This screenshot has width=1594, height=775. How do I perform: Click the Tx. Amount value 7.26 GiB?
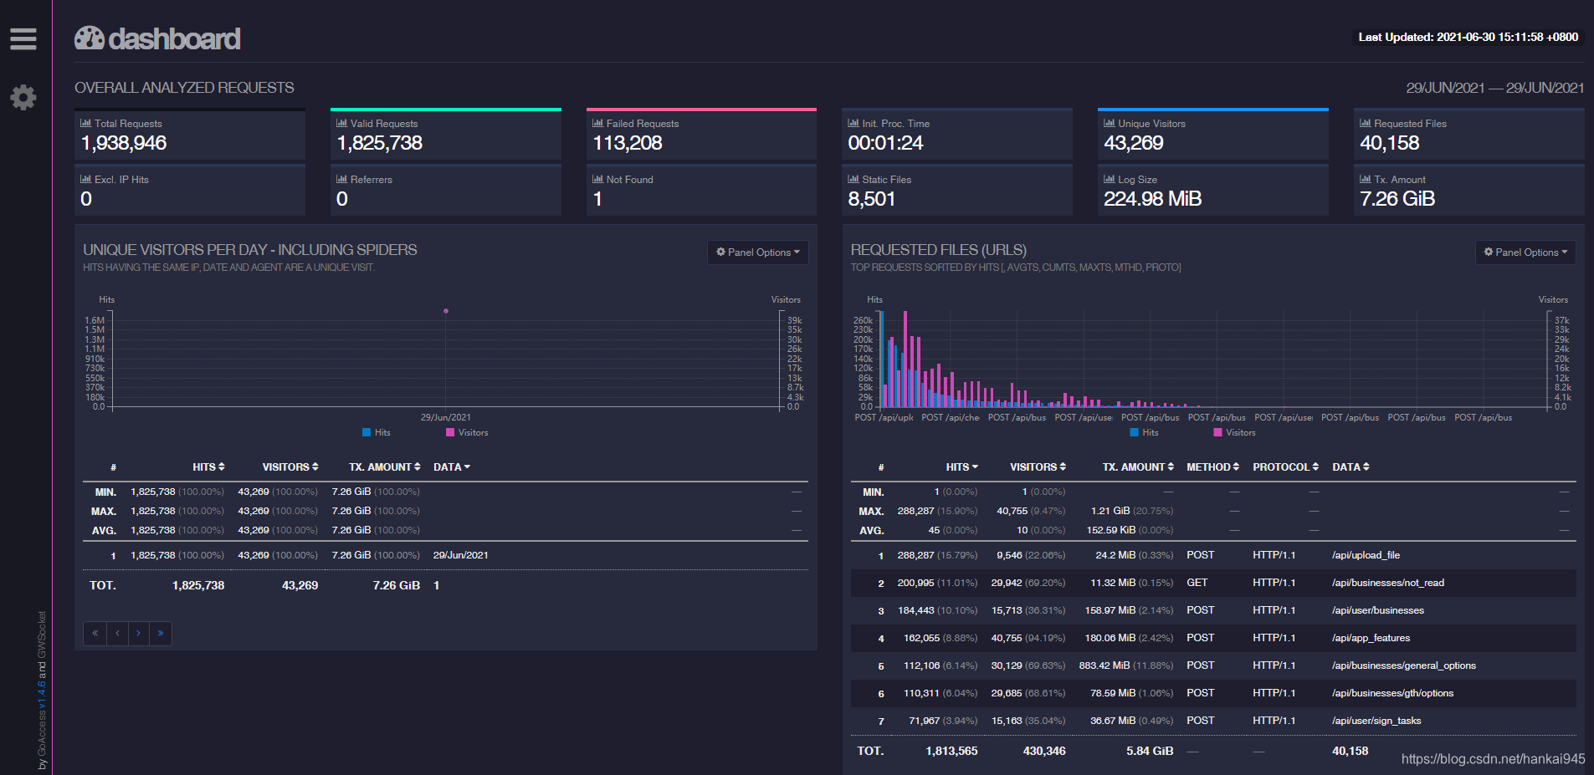tap(1397, 199)
